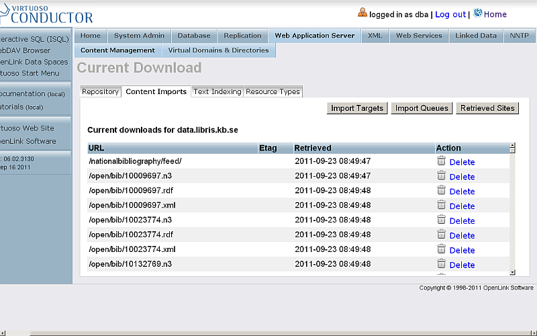Image resolution: width=537 pixels, height=336 pixels.
Task: Switch to the Repository tab
Action: coord(100,92)
